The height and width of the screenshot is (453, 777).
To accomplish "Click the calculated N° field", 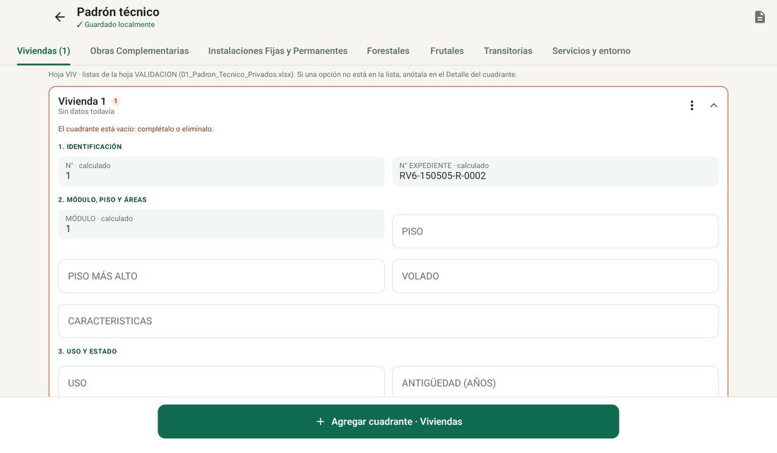I will tap(222, 171).
